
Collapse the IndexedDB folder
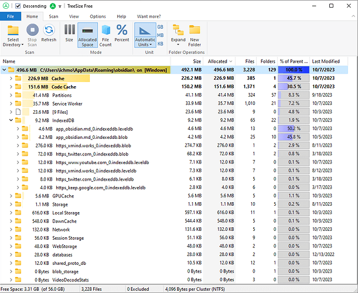(11, 120)
